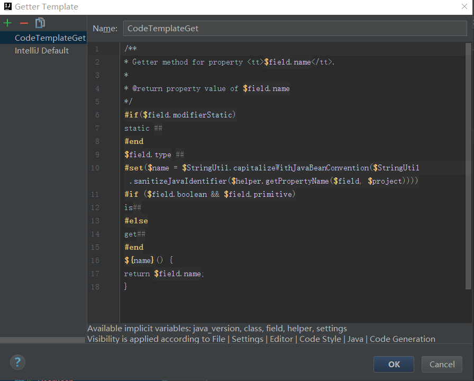The width and height of the screenshot is (474, 381).
Task: Place cursor on the return $field.name line
Action: (x=164, y=274)
